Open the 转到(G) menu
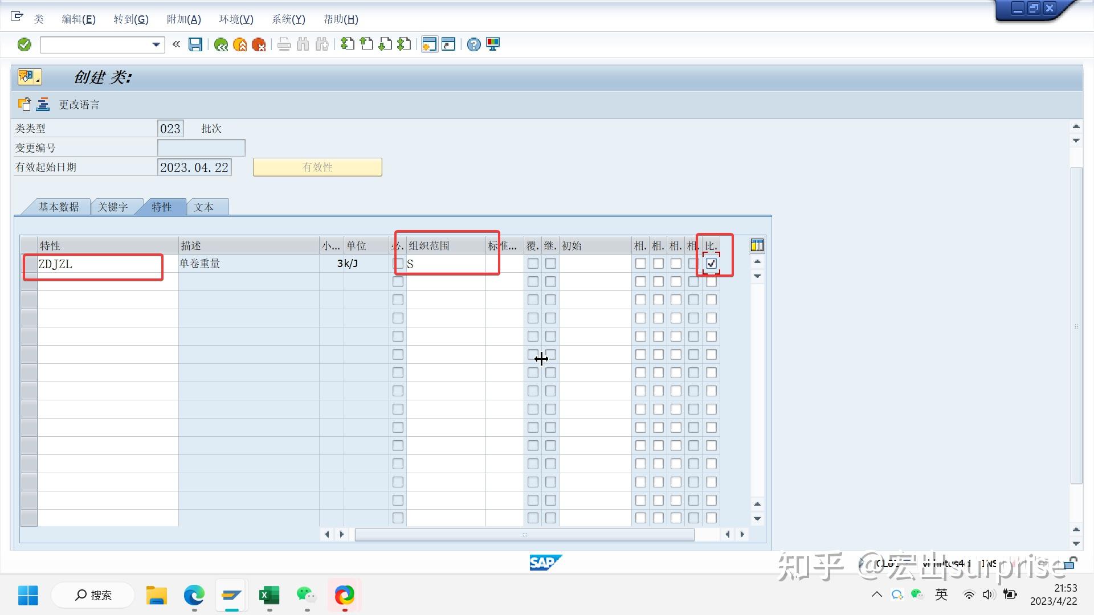Image resolution: width=1094 pixels, height=615 pixels. point(130,19)
